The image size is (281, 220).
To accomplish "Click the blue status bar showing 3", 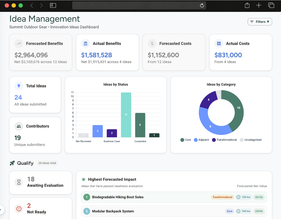I will [98, 131].
